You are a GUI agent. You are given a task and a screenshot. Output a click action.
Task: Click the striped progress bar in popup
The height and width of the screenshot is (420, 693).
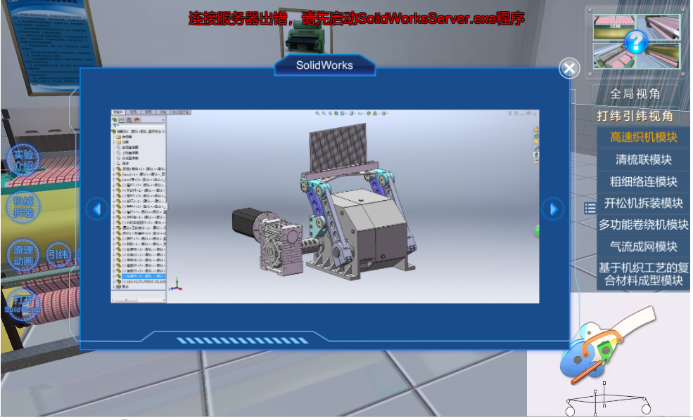click(x=242, y=341)
